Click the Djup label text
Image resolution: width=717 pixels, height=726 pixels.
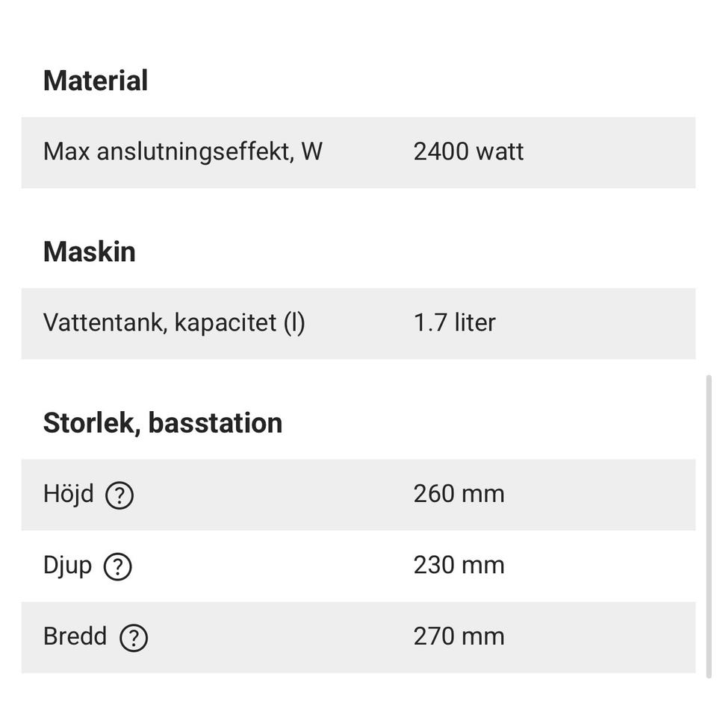(67, 566)
